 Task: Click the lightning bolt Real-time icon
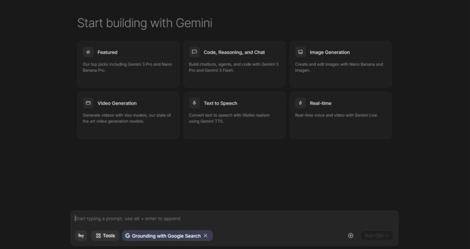click(x=300, y=103)
